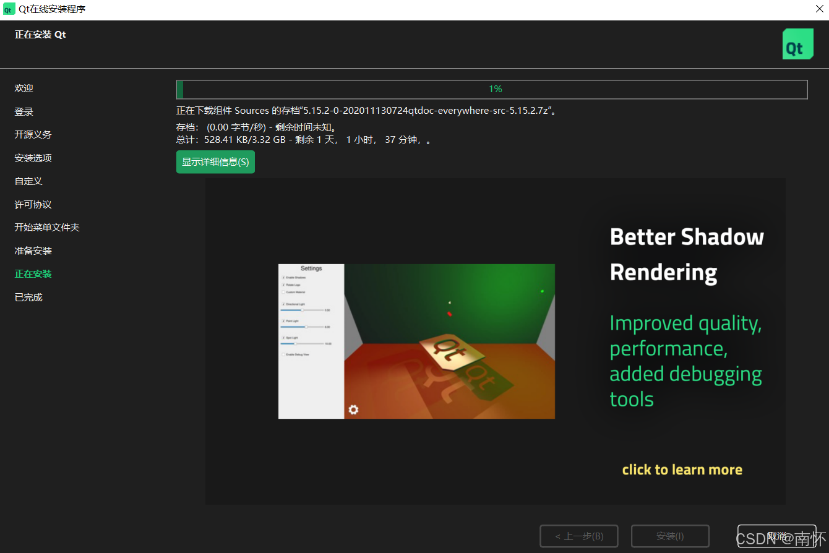Click the Spot Light slider in the preview
This screenshot has width=829, height=553.
[x=302, y=343]
